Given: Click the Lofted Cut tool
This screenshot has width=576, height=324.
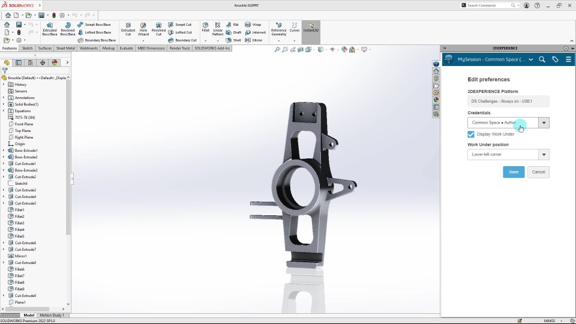Looking at the screenshot, I should click(x=179, y=32).
